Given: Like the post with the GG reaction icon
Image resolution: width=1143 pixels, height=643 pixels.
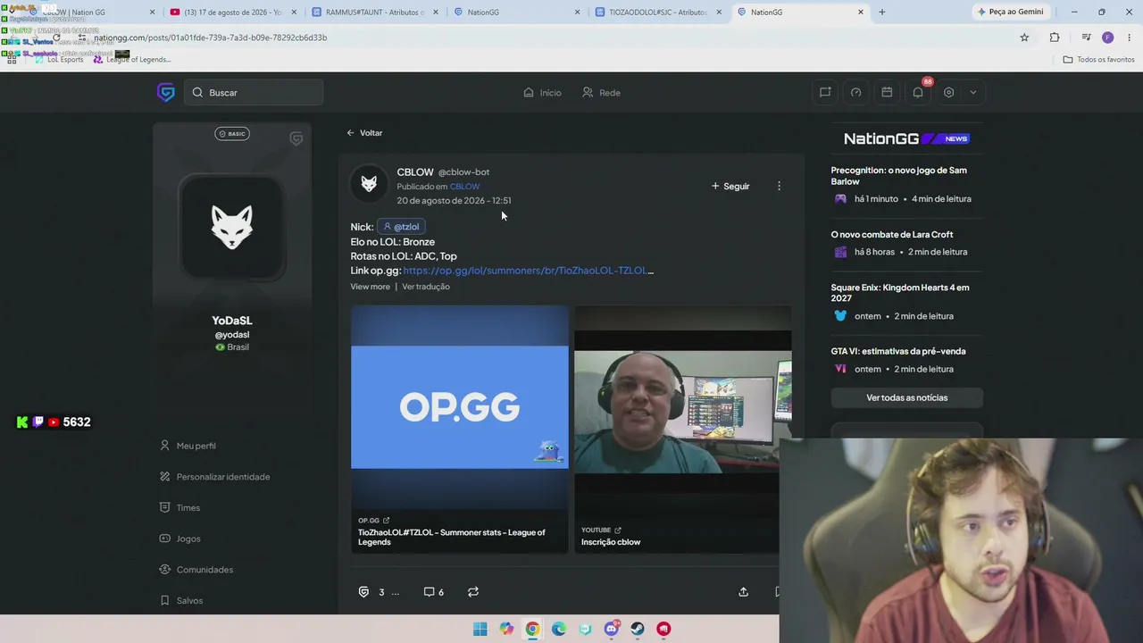Looking at the screenshot, I should click(363, 592).
